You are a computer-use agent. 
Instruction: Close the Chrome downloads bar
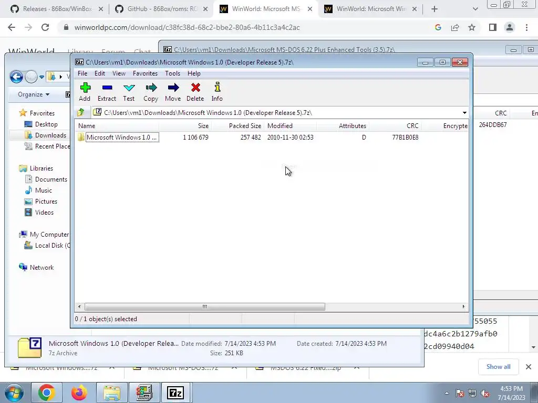(x=529, y=367)
